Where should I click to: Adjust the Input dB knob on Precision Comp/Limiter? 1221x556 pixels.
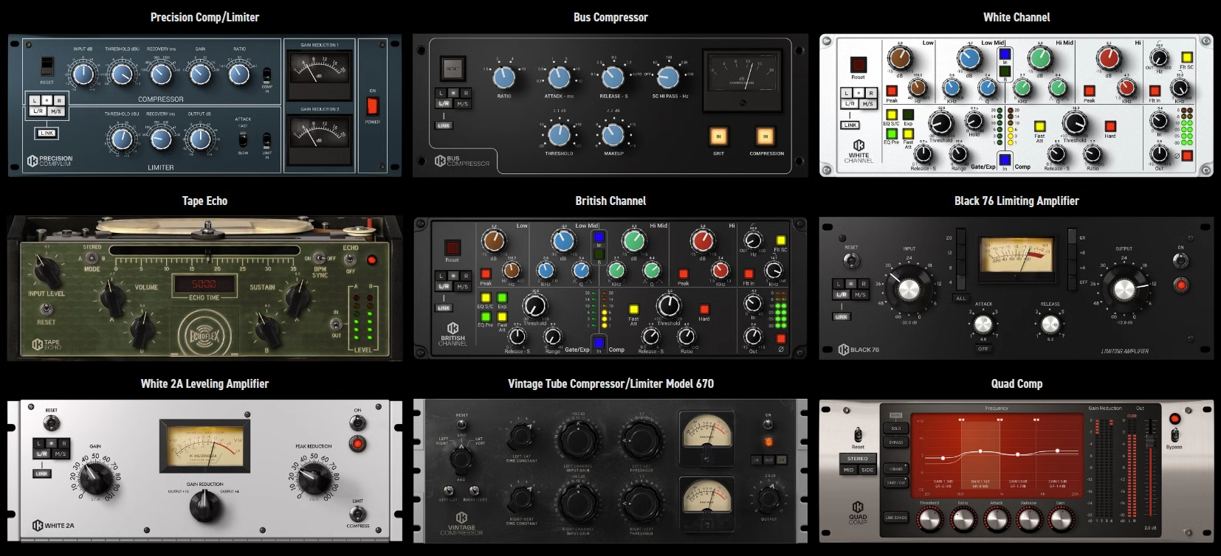pyautogui.click(x=83, y=73)
